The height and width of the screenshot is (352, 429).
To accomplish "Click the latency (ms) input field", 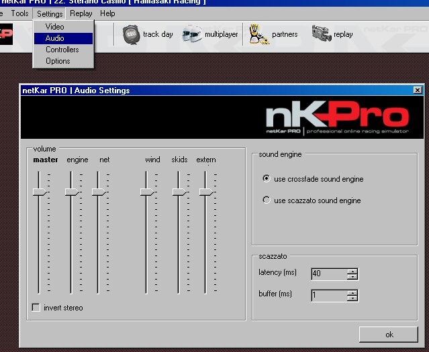I will [x=330, y=274].
